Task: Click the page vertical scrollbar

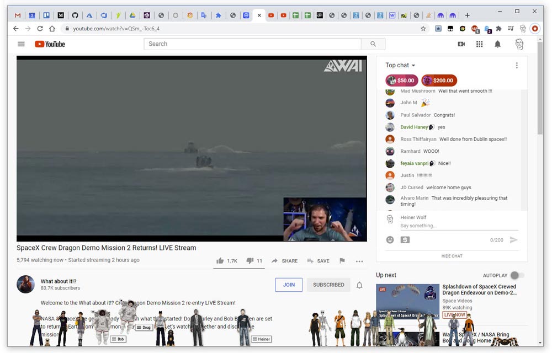Action: coord(540,88)
